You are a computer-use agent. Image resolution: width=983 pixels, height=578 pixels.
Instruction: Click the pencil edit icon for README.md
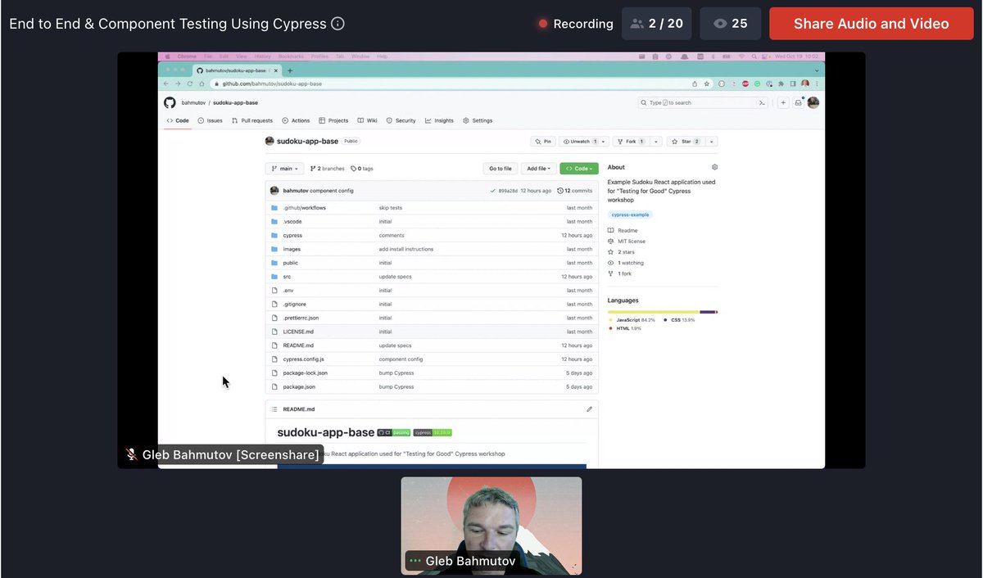589,409
